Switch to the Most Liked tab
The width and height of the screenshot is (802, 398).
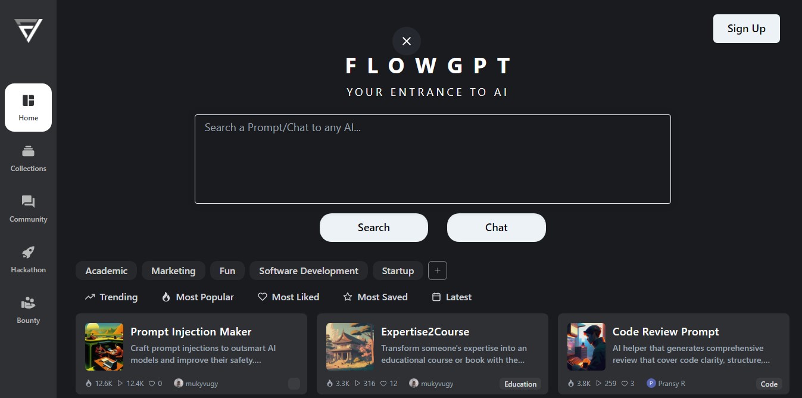pyautogui.click(x=289, y=297)
